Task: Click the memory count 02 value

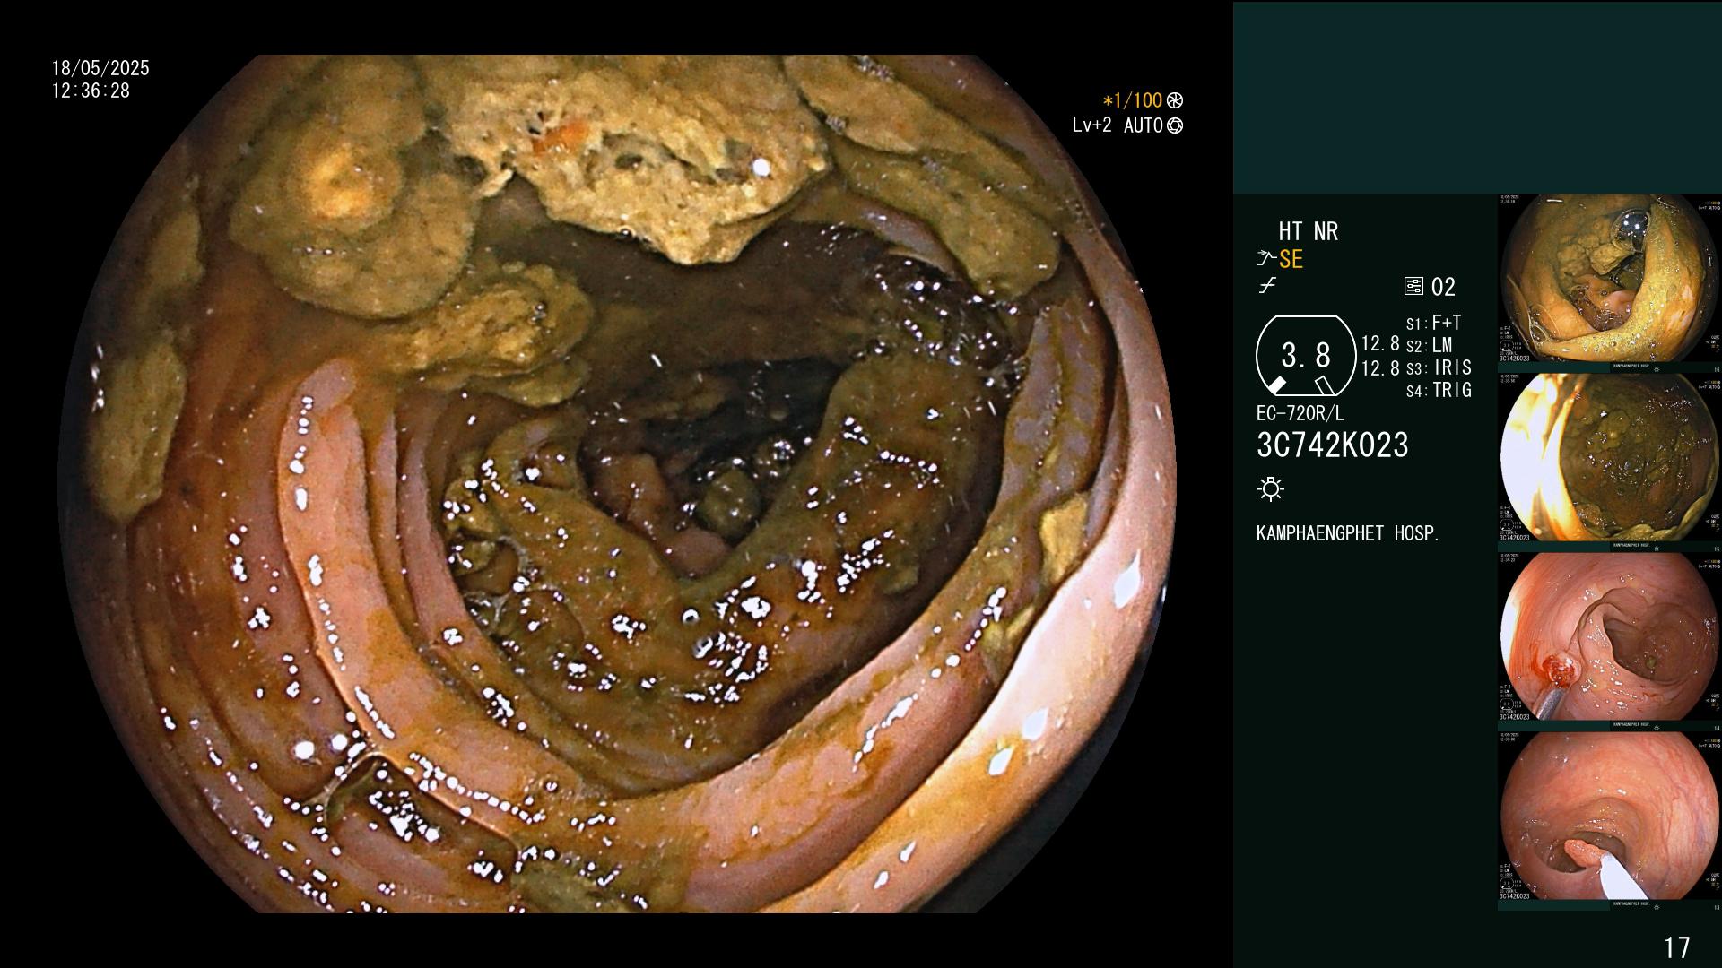Action: (x=1443, y=287)
